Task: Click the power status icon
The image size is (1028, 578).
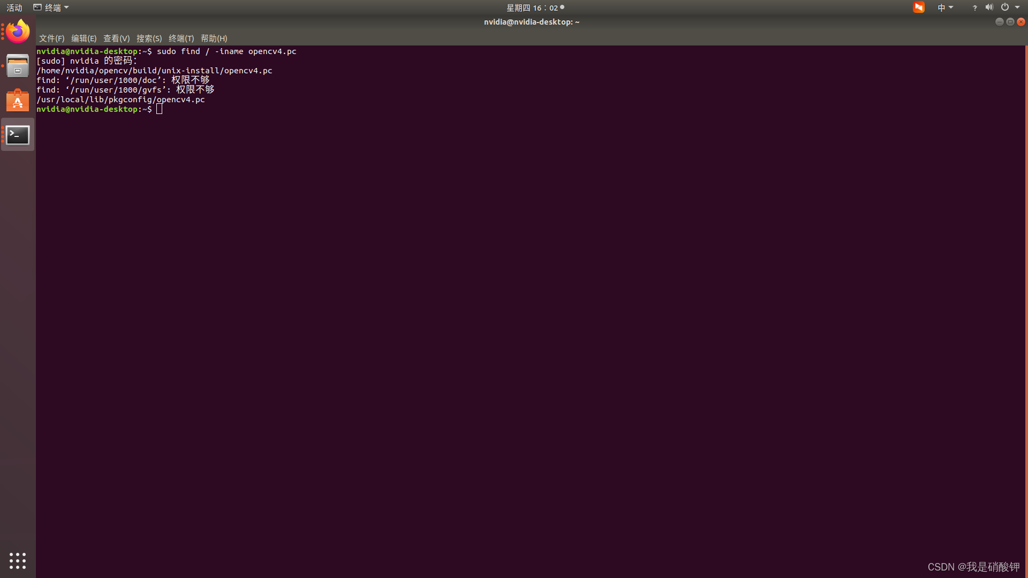Action: point(1006,7)
